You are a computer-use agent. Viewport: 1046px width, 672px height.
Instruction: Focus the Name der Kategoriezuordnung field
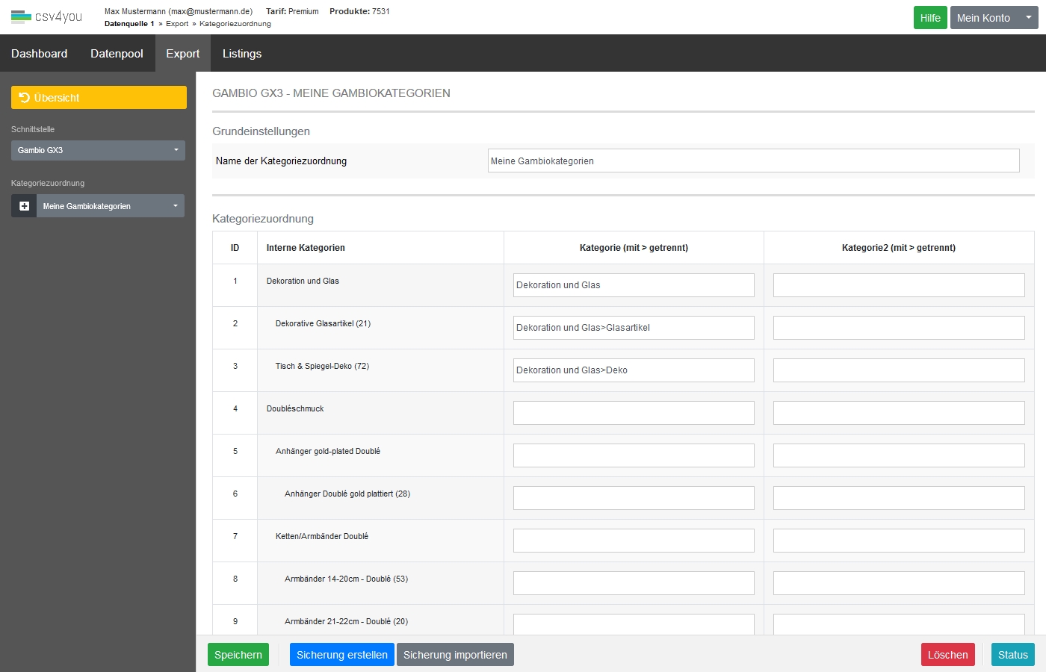click(753, 161)
